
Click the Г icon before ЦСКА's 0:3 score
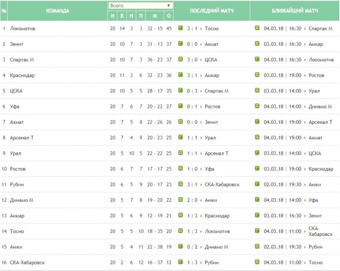pos(180,90)
